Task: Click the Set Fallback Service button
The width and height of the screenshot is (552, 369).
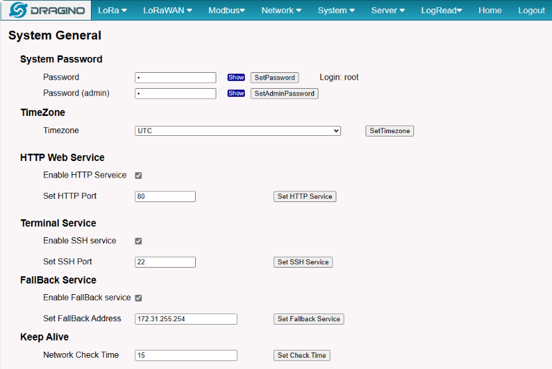Action: [x=309, y=319]
